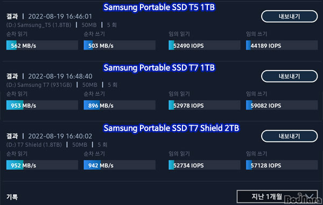Viewport: 323px width, 205px height.
Task: Click the 52490 IOPS random read bar
Action: pyautogui.click(x=205, y=45)
